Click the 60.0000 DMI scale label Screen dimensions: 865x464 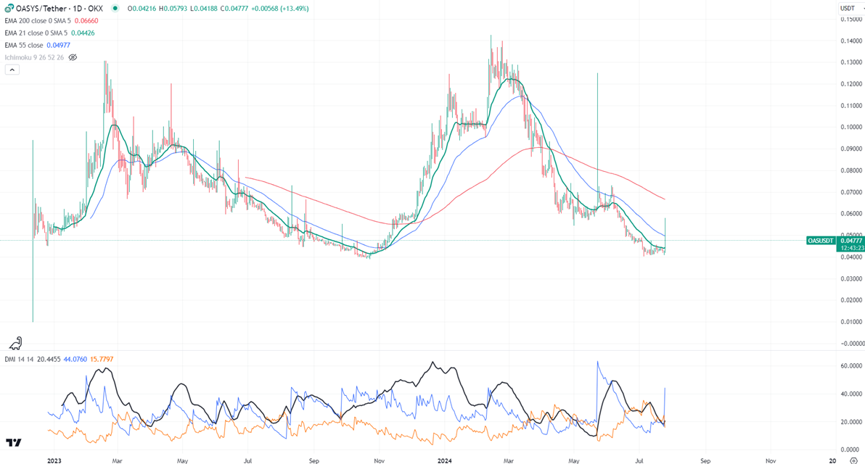click(x=851, y=366)
